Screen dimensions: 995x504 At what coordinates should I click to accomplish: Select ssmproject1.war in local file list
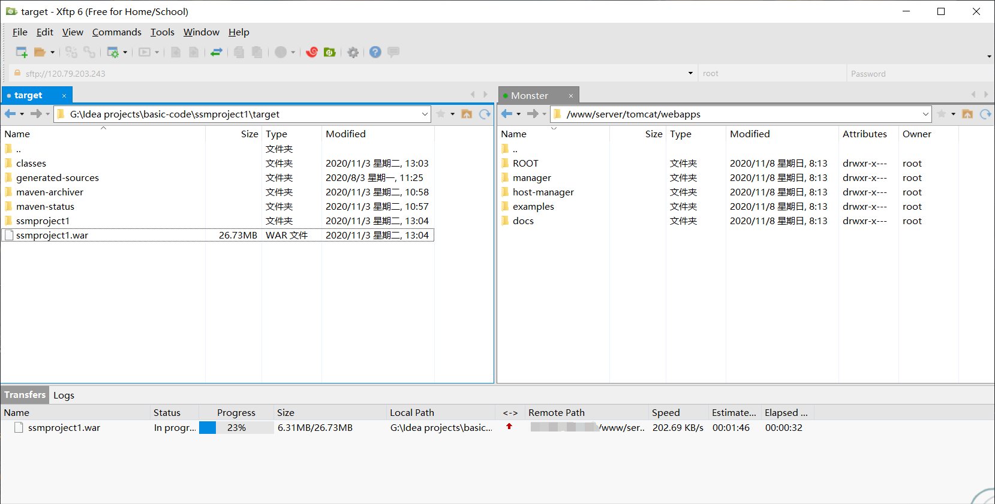pyautogui.click(x=218, y=236)
